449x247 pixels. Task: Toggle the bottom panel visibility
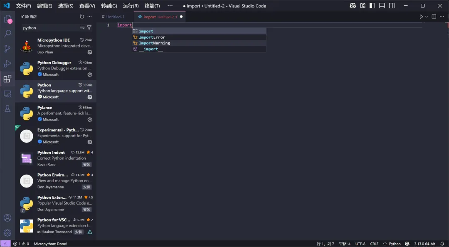point(382,6)
